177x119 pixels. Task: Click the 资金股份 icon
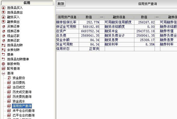point(9,78)
